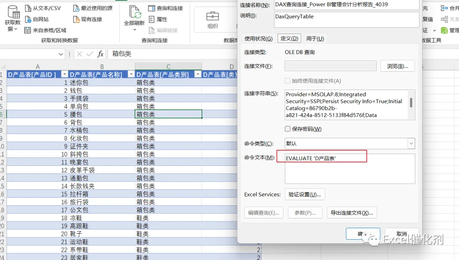Select From Text/CSV (从文本/CSV) import icon
Screen dimensions: 459x260
coord(28,8)
